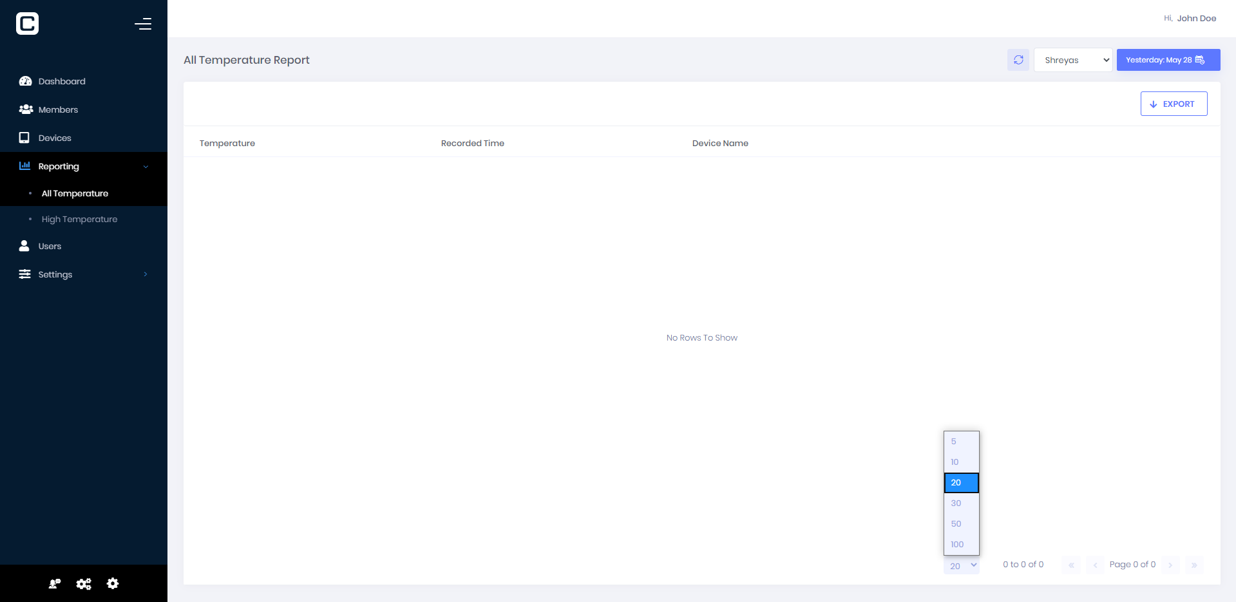1236x602 pixels.
Task: Select All Temperature in the sidebar
Action: click(x=73, y=193)
